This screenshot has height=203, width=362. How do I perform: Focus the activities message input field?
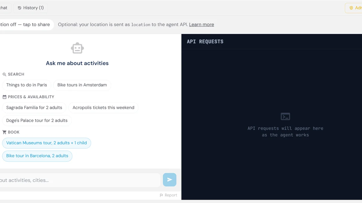(x=79, y=180)
